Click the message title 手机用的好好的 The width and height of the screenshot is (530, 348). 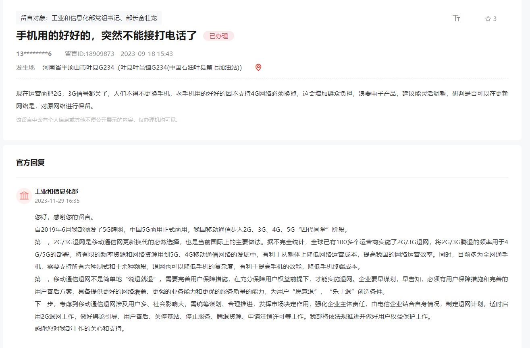point(105,36)
